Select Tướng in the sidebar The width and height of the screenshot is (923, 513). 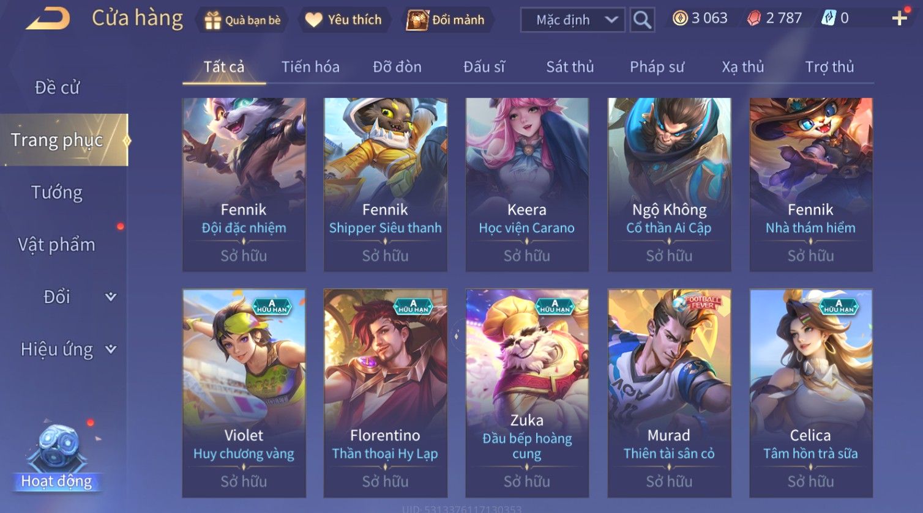[57, 193]
